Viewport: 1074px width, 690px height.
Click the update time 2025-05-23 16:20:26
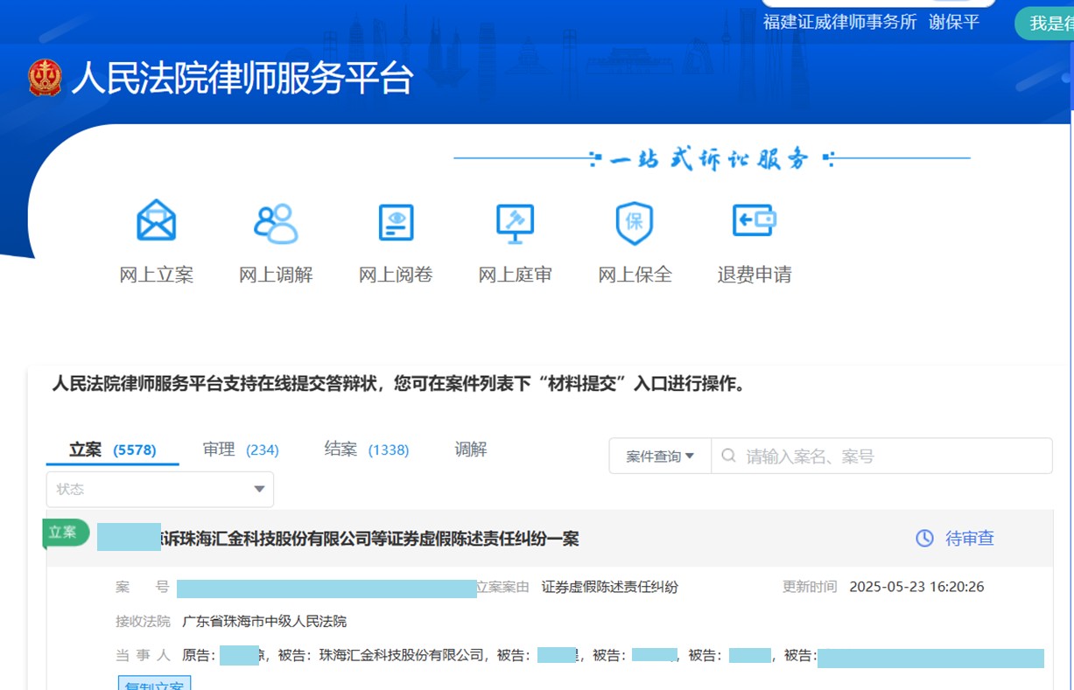[x=916, y=587]
